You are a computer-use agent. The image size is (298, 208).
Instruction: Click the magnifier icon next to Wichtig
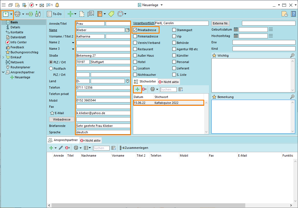click(x=292, y=56)
